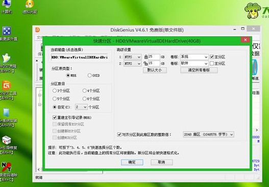Toggle 主分区 checkbox for partition 1
The image size is (269, 187).
[212, 57]
